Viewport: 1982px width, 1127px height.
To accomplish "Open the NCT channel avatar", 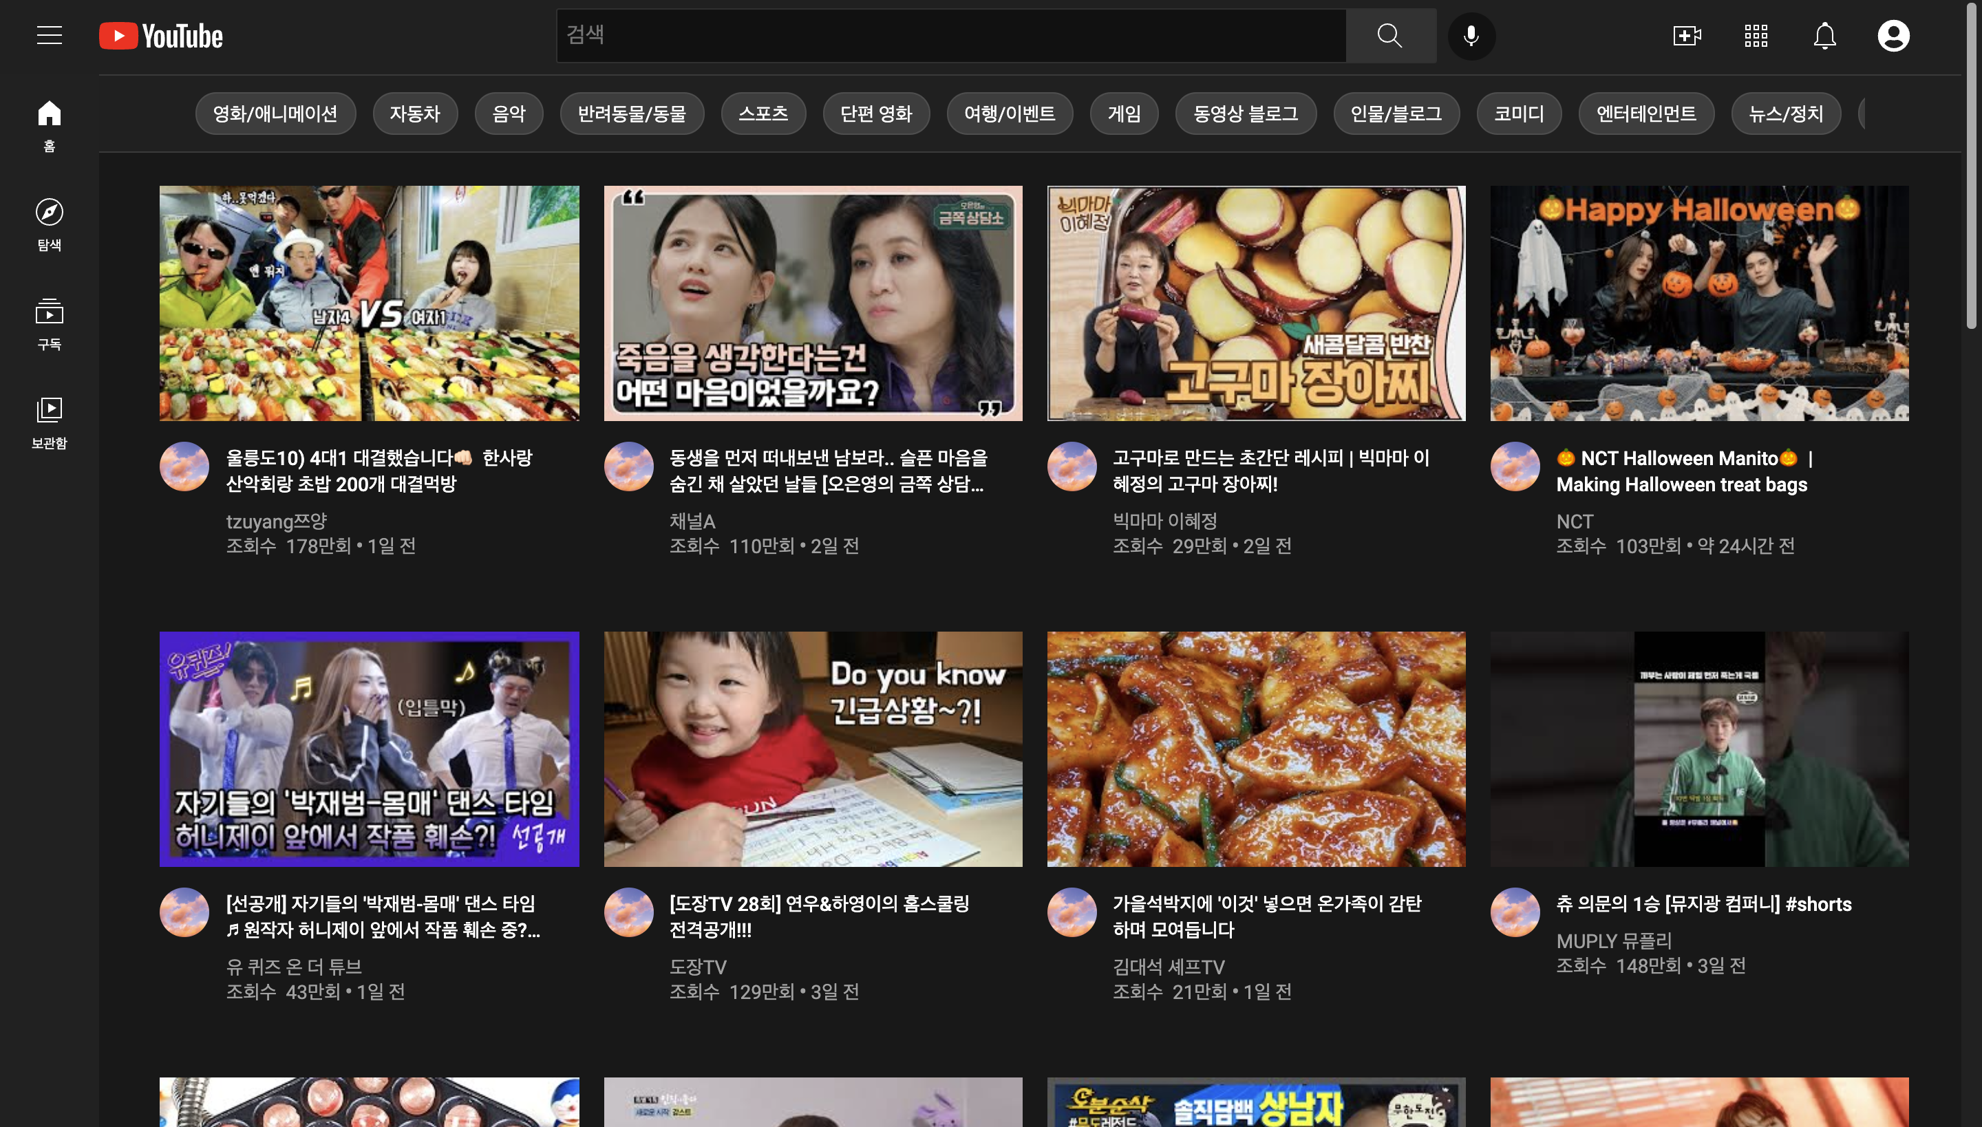I will (x=1515, y=466).
